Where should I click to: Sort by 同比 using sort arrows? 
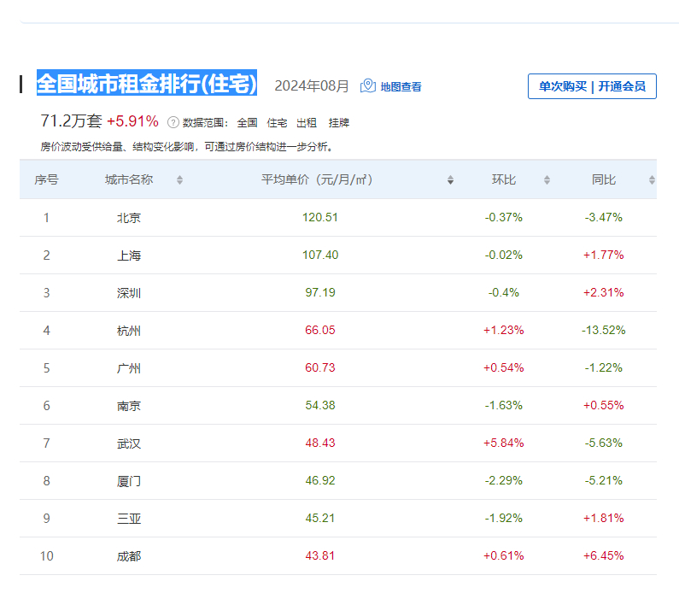pos(652,180)
